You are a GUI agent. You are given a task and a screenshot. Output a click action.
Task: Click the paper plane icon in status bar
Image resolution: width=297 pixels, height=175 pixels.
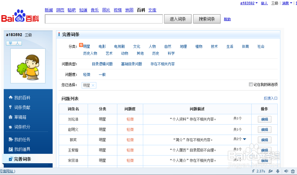point(270,171)
